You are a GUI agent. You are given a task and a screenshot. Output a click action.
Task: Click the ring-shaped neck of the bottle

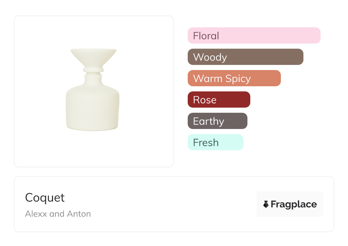pos(93,69)
